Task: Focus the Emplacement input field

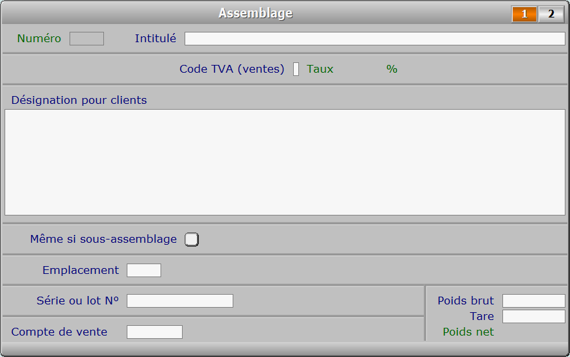Action: click(144, 270)
